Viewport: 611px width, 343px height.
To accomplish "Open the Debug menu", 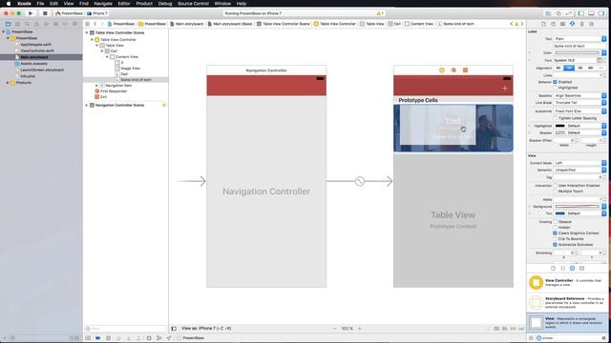I will coord(165,4).
